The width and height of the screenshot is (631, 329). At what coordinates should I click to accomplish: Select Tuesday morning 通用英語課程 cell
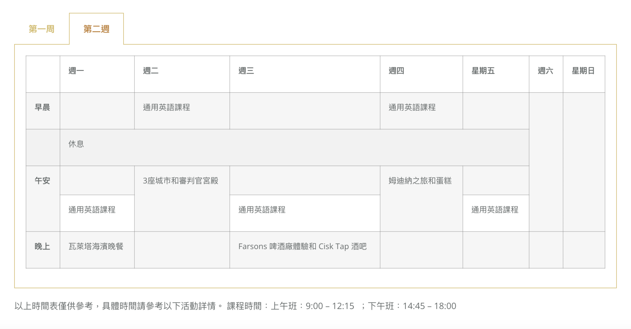click(167, 107)
